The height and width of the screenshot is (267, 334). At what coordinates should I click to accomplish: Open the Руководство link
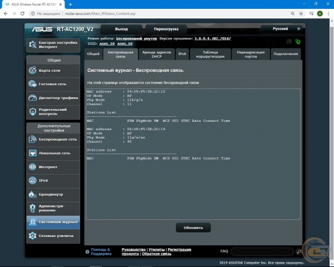click(134, 250)
